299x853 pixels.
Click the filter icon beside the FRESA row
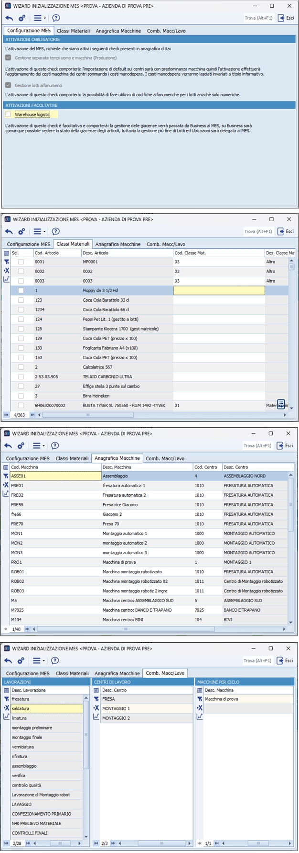[96, 699]
